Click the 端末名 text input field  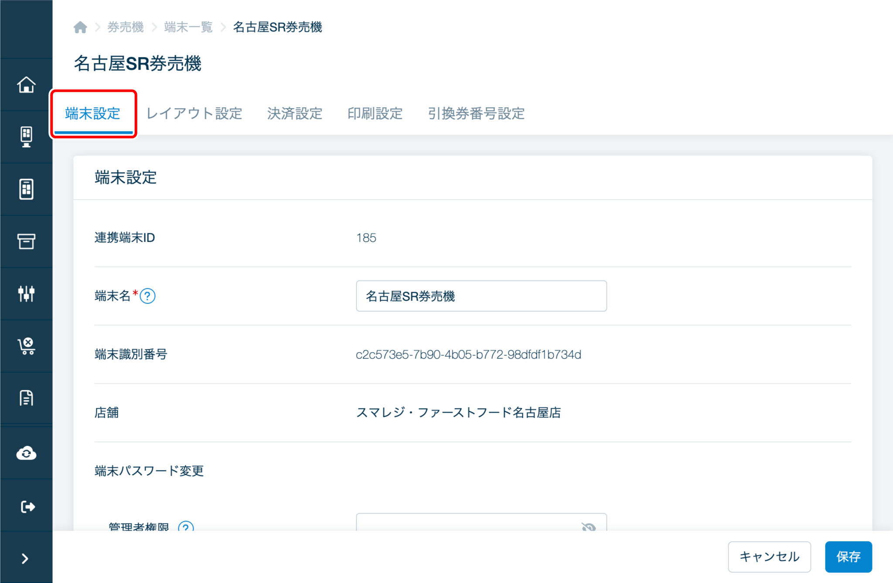coord(481,296)
